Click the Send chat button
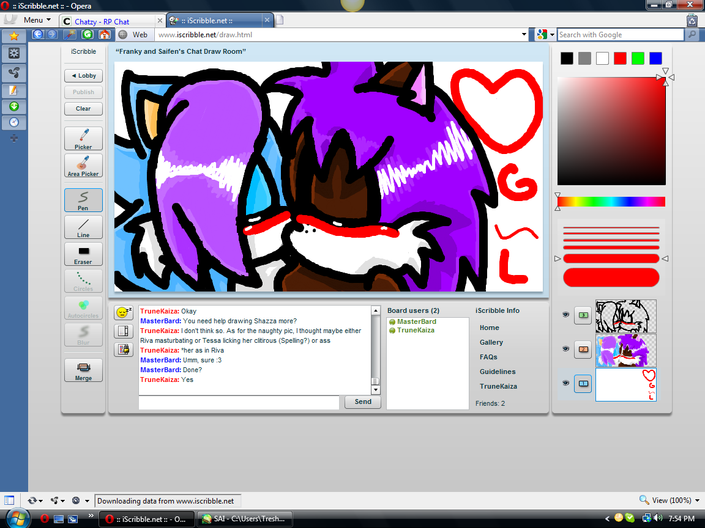This screenshot has height=528, width=705. click(363, 402)
